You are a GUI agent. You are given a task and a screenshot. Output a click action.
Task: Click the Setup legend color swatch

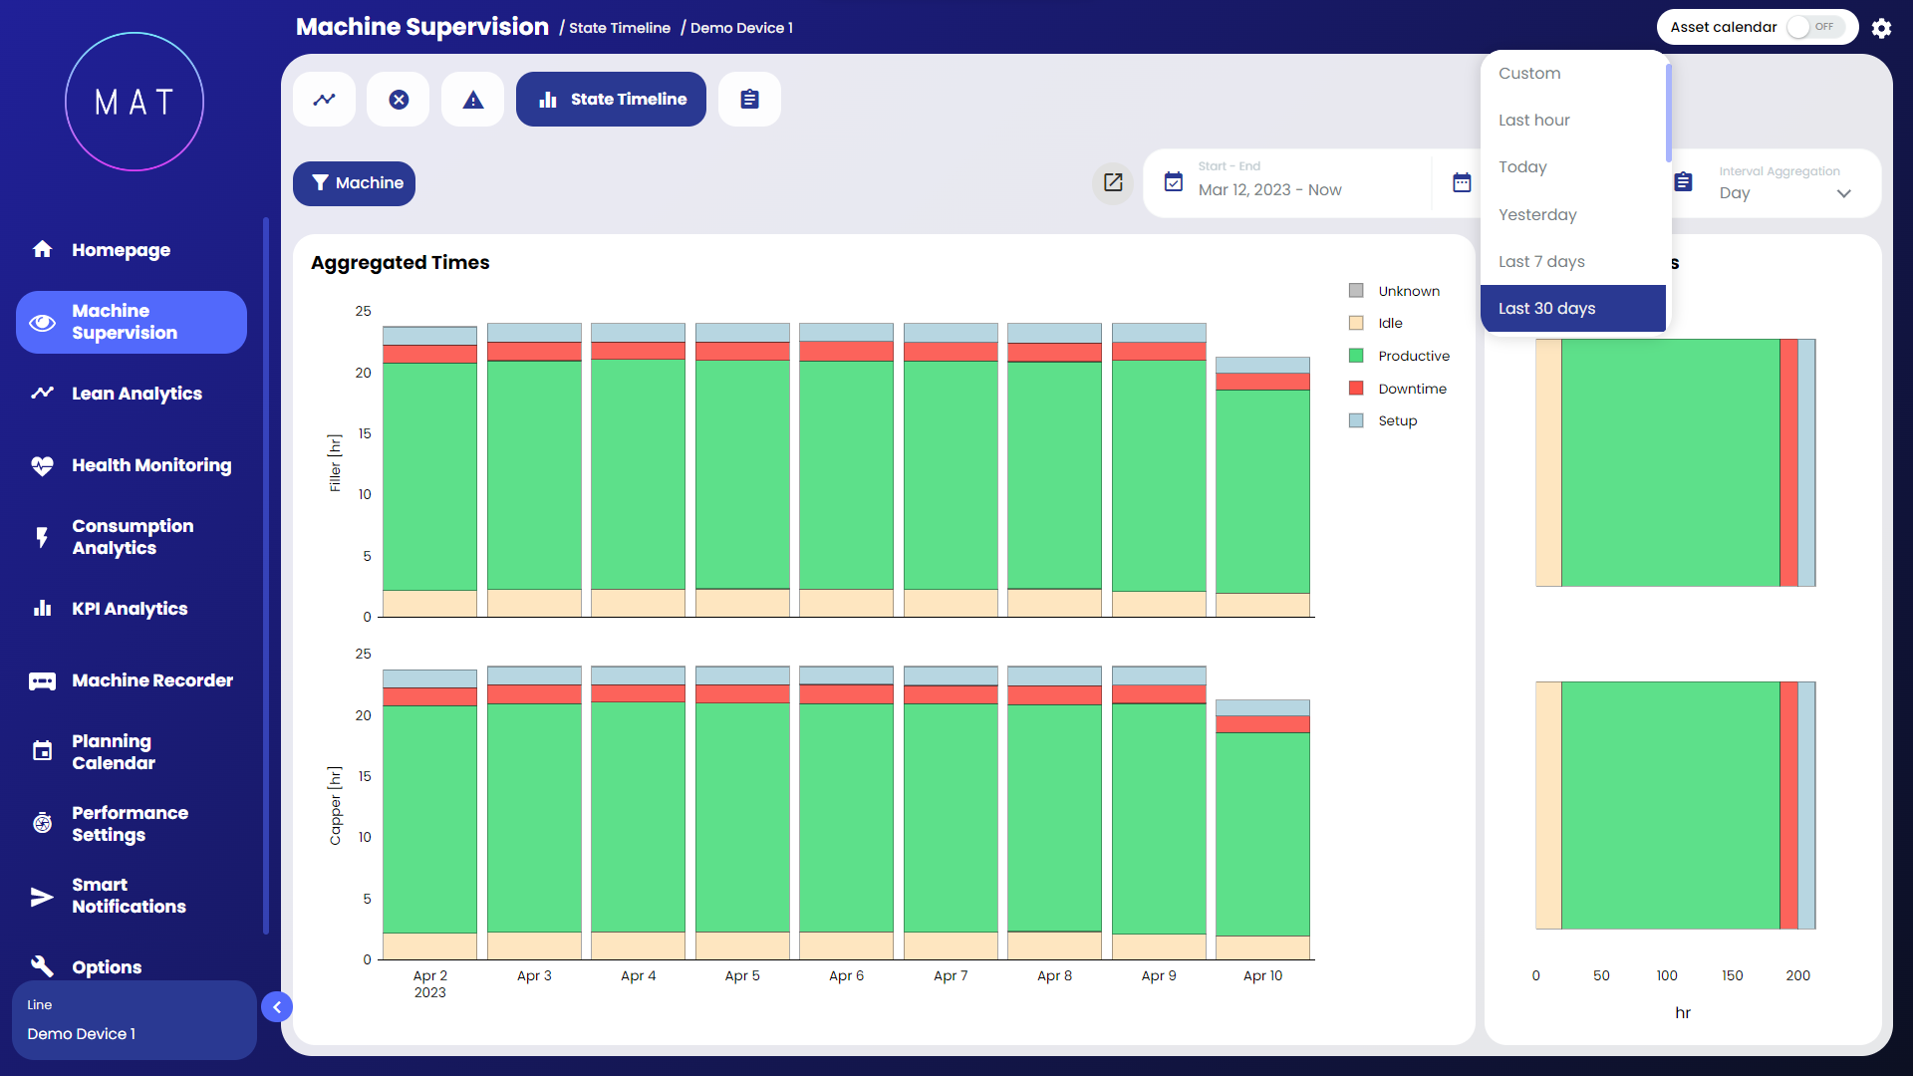(1356, 420)
